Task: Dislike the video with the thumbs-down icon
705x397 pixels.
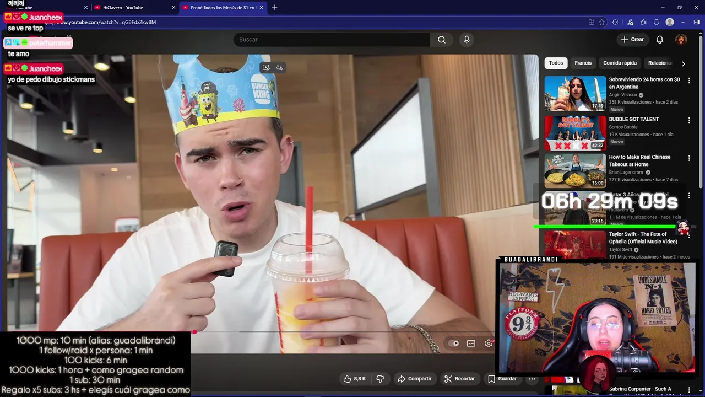Action: click(380, 379)
